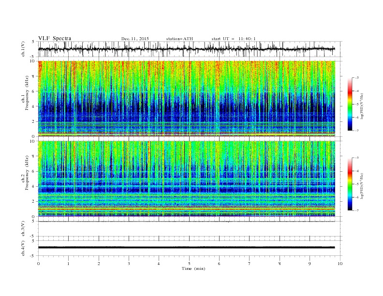Screen dimensions: 383x296
Task: Select the "start UT = 11:40:1" text
Action: pyautogui.click(x=234, y=39)
